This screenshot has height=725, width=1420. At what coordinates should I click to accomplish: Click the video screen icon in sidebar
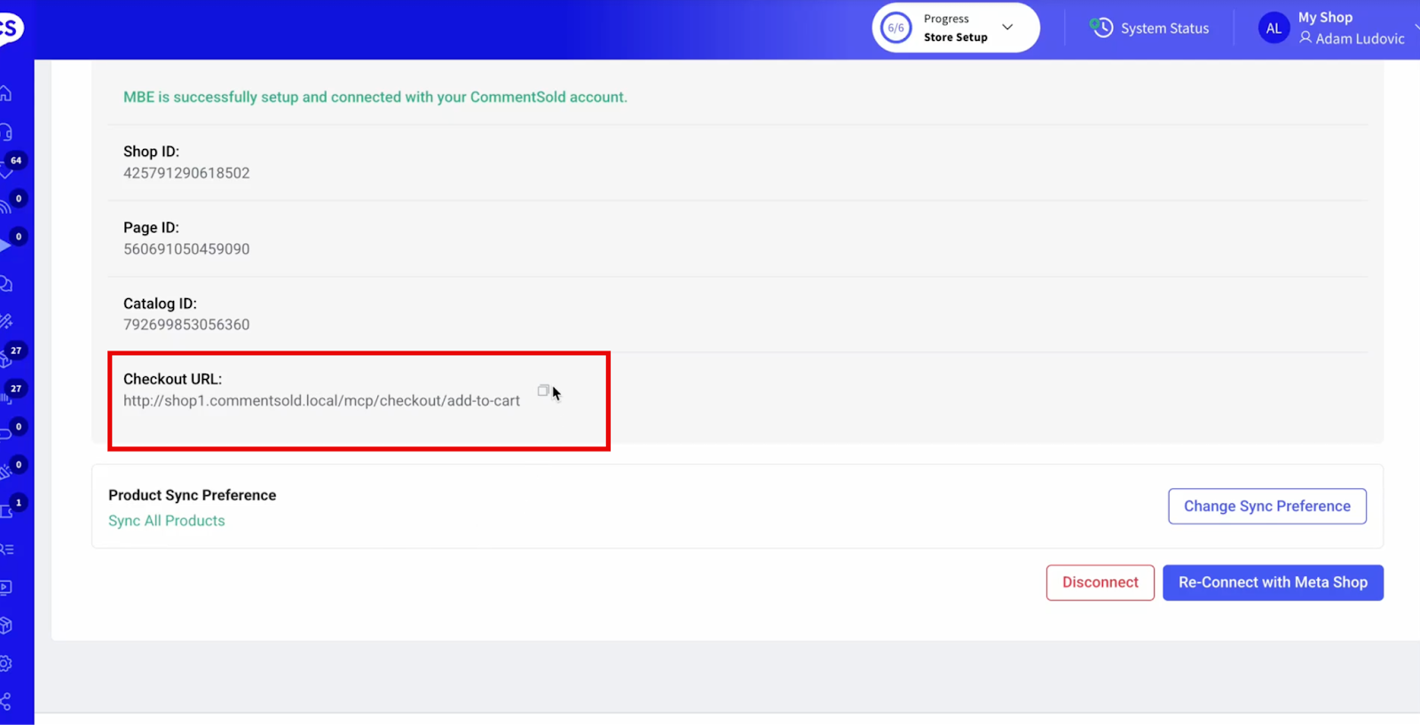[x=6, y=587]
